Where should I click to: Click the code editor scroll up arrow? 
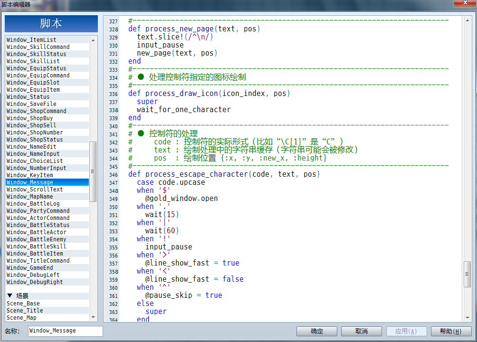pos(467,21)
